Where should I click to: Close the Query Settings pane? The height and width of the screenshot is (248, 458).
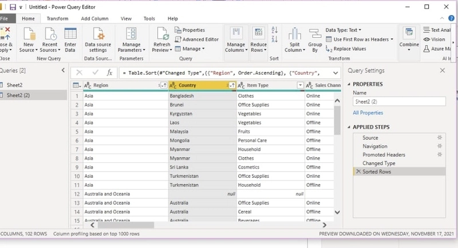tap(443, 70)
